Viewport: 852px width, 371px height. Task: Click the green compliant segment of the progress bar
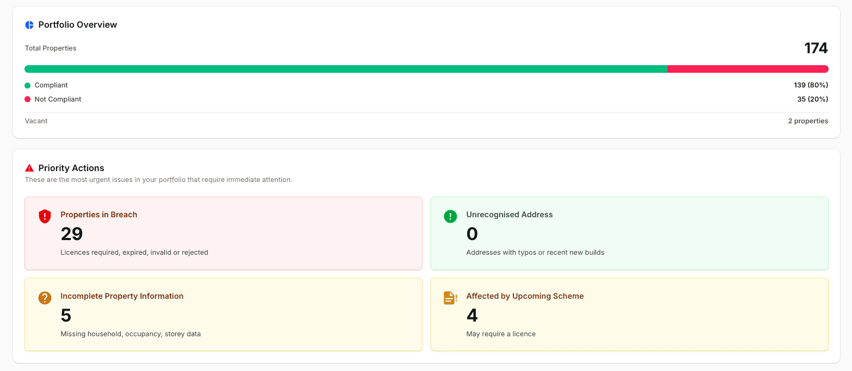[346, 69]
